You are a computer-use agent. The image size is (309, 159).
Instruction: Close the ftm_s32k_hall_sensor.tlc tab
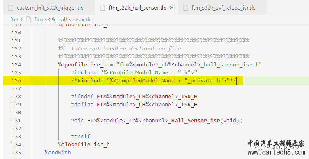pyautogui.click(x=172, y=8)
